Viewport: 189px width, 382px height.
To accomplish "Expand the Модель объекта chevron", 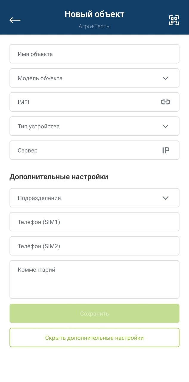I will 165,78.
